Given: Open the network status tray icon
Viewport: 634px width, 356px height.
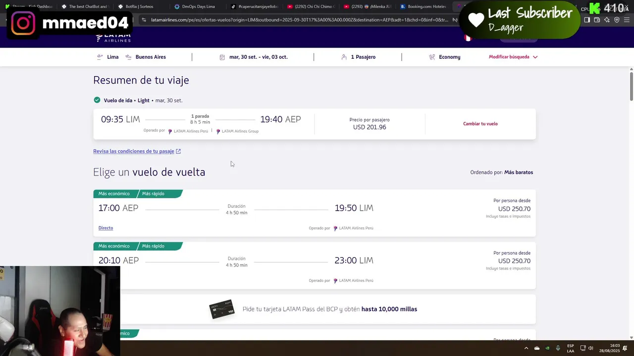Looking at the screenshot, I should pos(583,348).
